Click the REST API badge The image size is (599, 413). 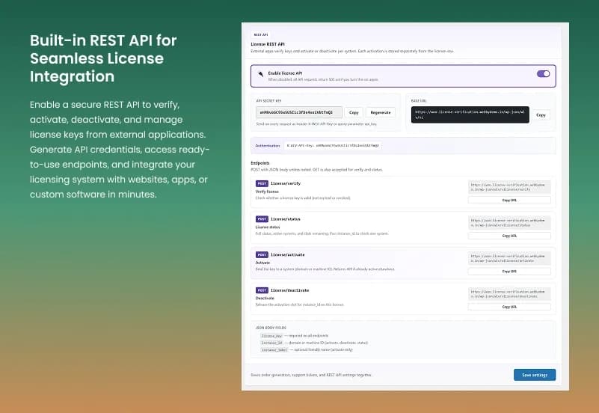[x=261, y=34]
